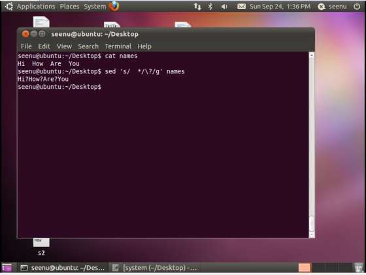Viewport: 366px width, 275px height.
Task: Open the terminal File menu
Action: 26,46
